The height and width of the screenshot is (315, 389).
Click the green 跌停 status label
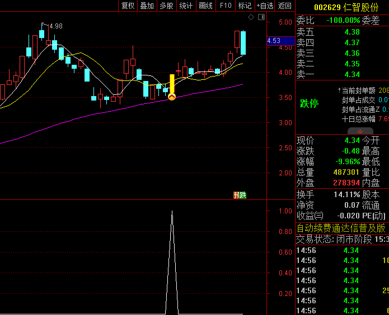click(x=309, y=103)
